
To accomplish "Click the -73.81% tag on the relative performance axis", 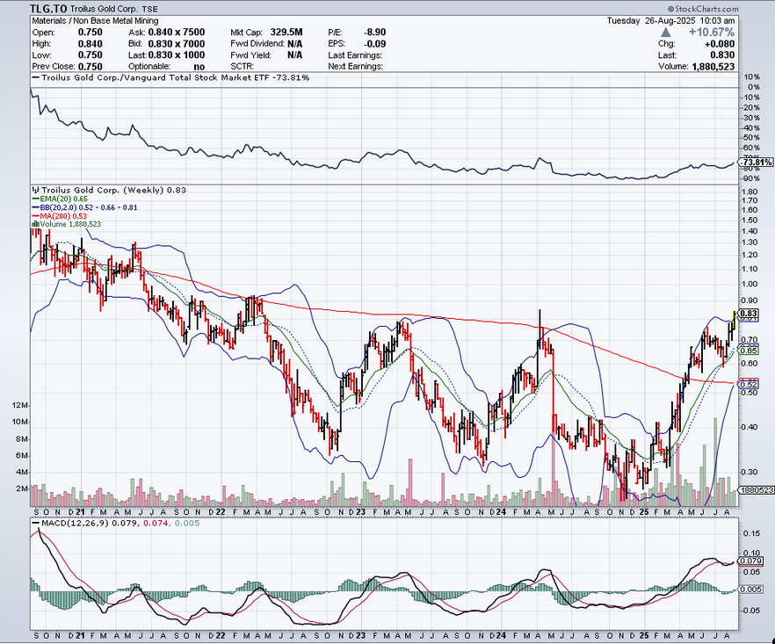I will [756, 163].
